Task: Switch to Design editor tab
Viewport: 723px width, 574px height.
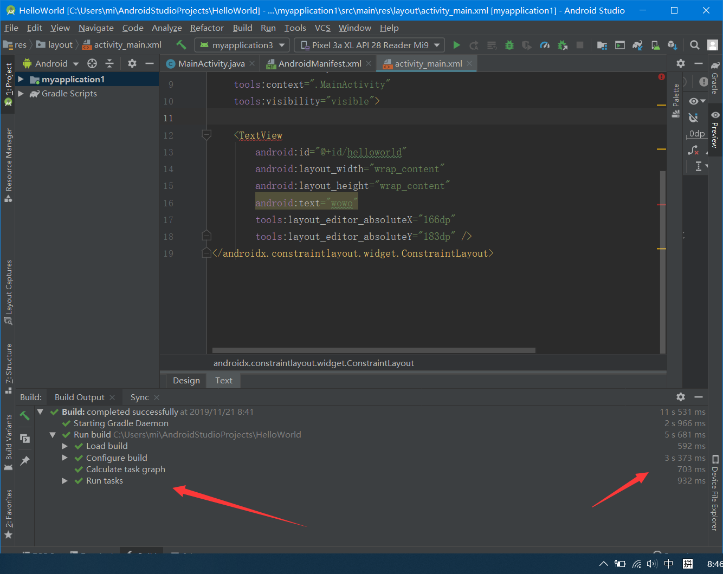Action: pos(186,380)
